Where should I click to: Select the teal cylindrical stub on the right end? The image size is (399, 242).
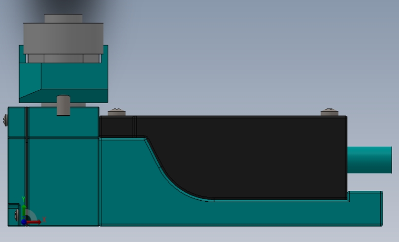(370, 160)
